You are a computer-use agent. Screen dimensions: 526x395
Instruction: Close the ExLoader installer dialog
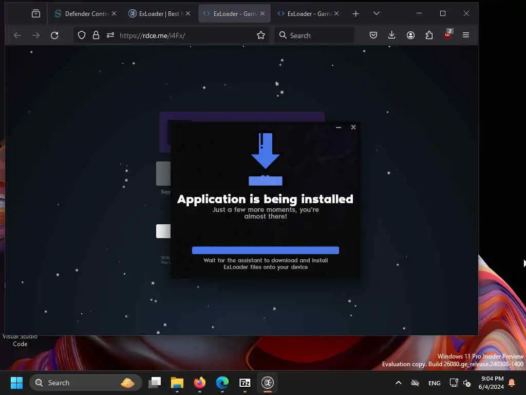pyautogui.click(x=353, y=127)
